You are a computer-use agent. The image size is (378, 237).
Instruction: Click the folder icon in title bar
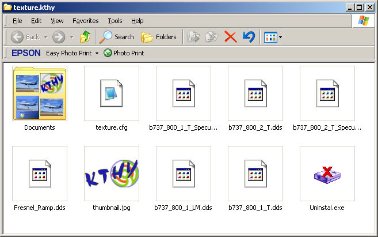click(7, 7)
